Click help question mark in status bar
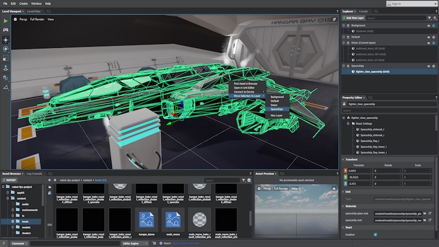Image resolution: width=439 pixels, height=247 pixels. pyautogui.click(x=4, y=243)
